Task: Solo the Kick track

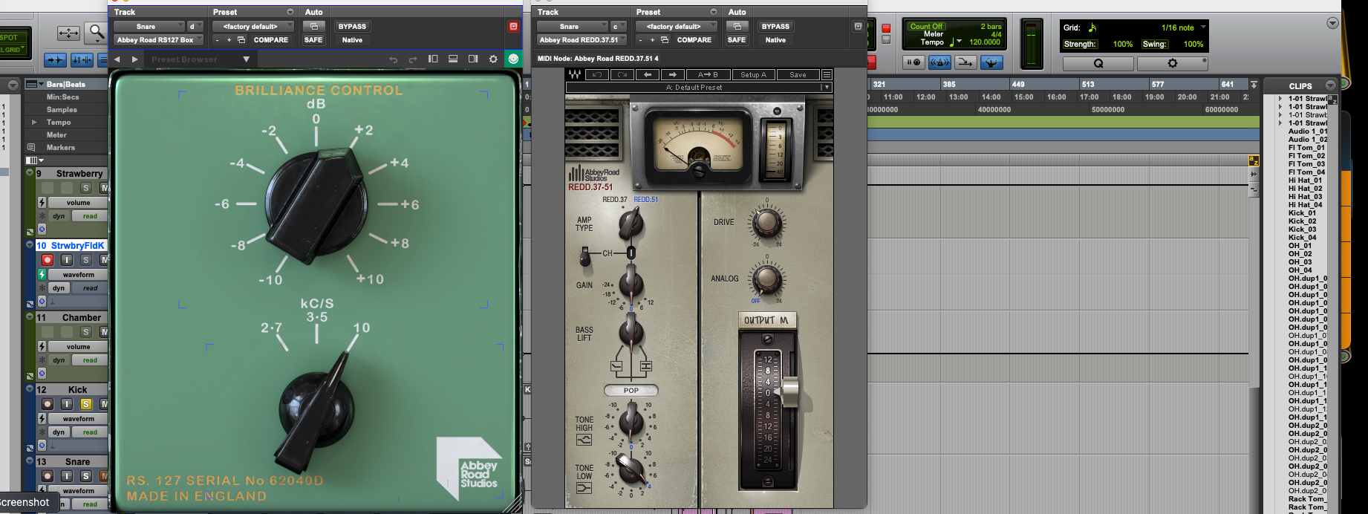Action: [86, 404]
